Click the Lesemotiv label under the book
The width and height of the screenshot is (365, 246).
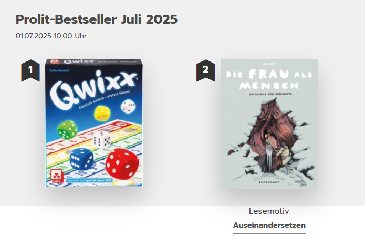(269, 211)
